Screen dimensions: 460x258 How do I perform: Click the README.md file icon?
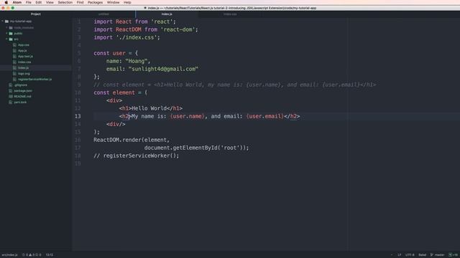[x=11, y=96]
